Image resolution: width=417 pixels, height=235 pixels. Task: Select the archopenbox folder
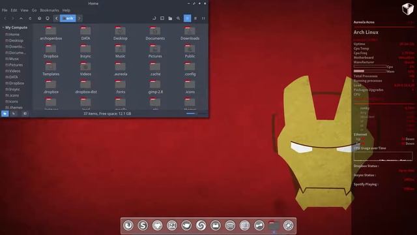[51, 33]
